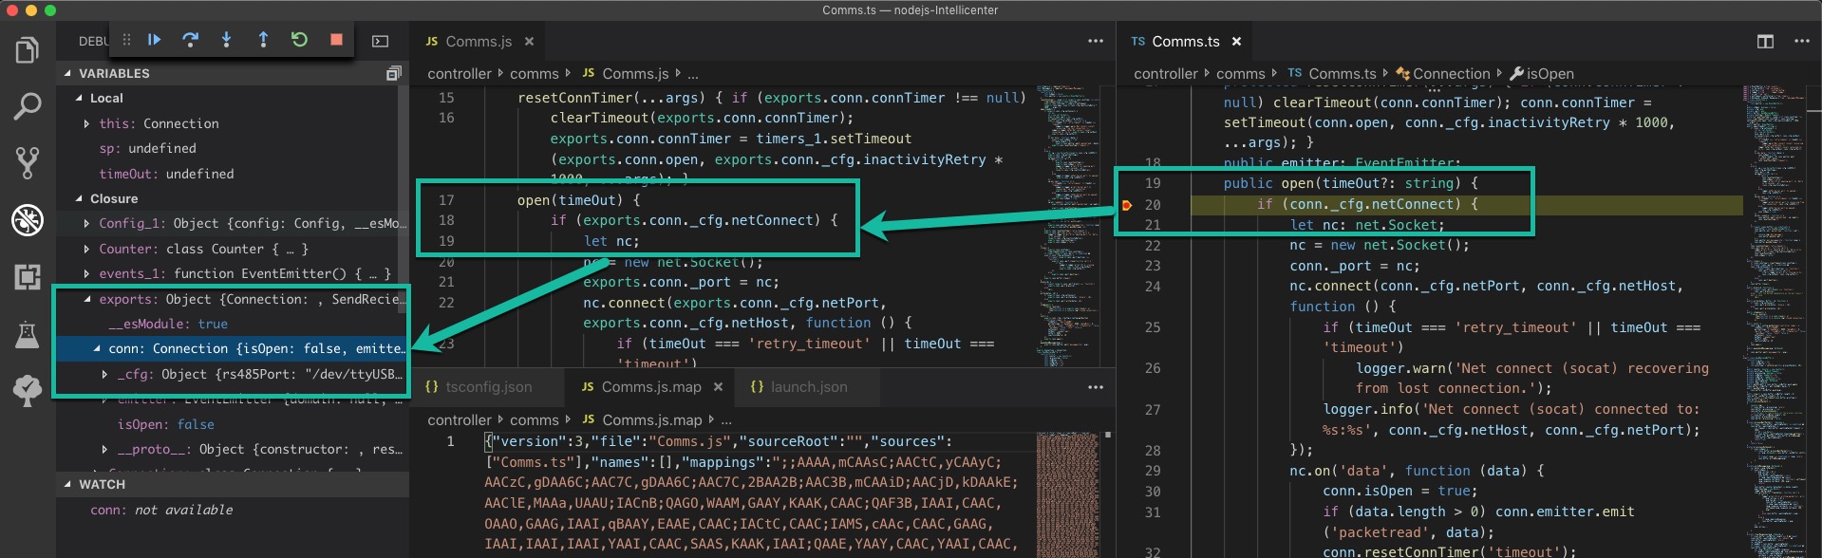The width and height of the screenshot is (1822, 558).
Task: Split the Comms.ts editor
Action: coord(1765,41)
